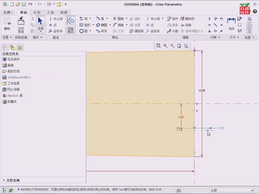Click the refit view magnifier icon

tap(158, 46)
